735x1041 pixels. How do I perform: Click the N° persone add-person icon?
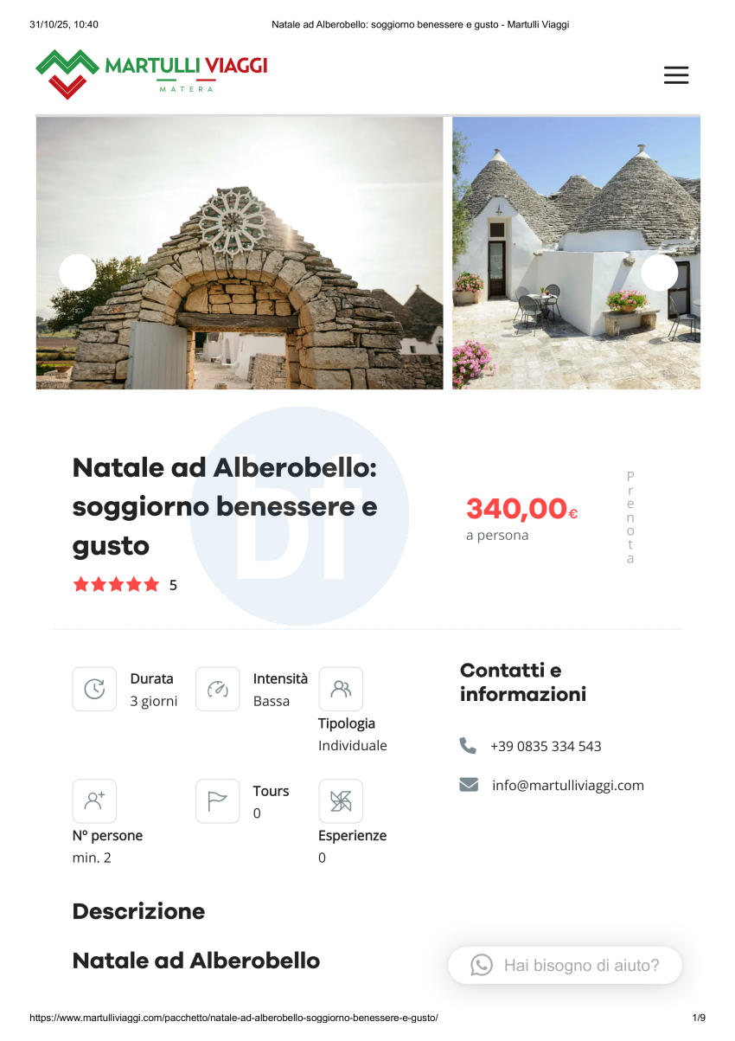coord(94,801)
